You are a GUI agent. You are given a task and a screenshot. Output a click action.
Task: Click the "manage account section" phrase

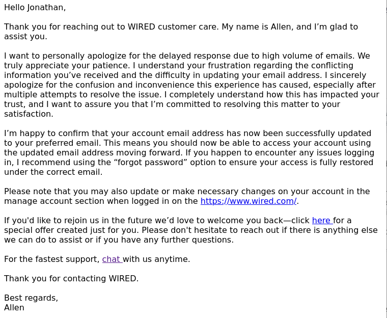coord(51,201)
